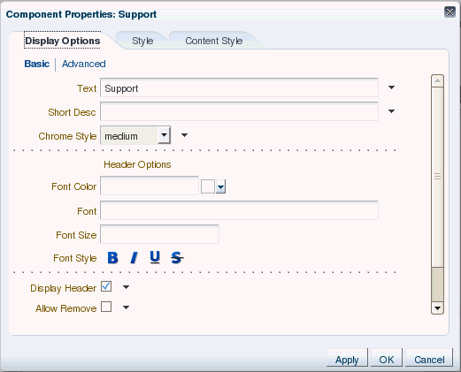Image resolution: width=461 pixels, height=372 pixels.
Task: Open arrow menu next to Allow Remove
Action: pos(126,307)
